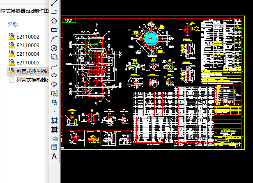Screen dimensions: 253x183
Task: Select file E2110003 in file list
Action: (x=28, y=45)
